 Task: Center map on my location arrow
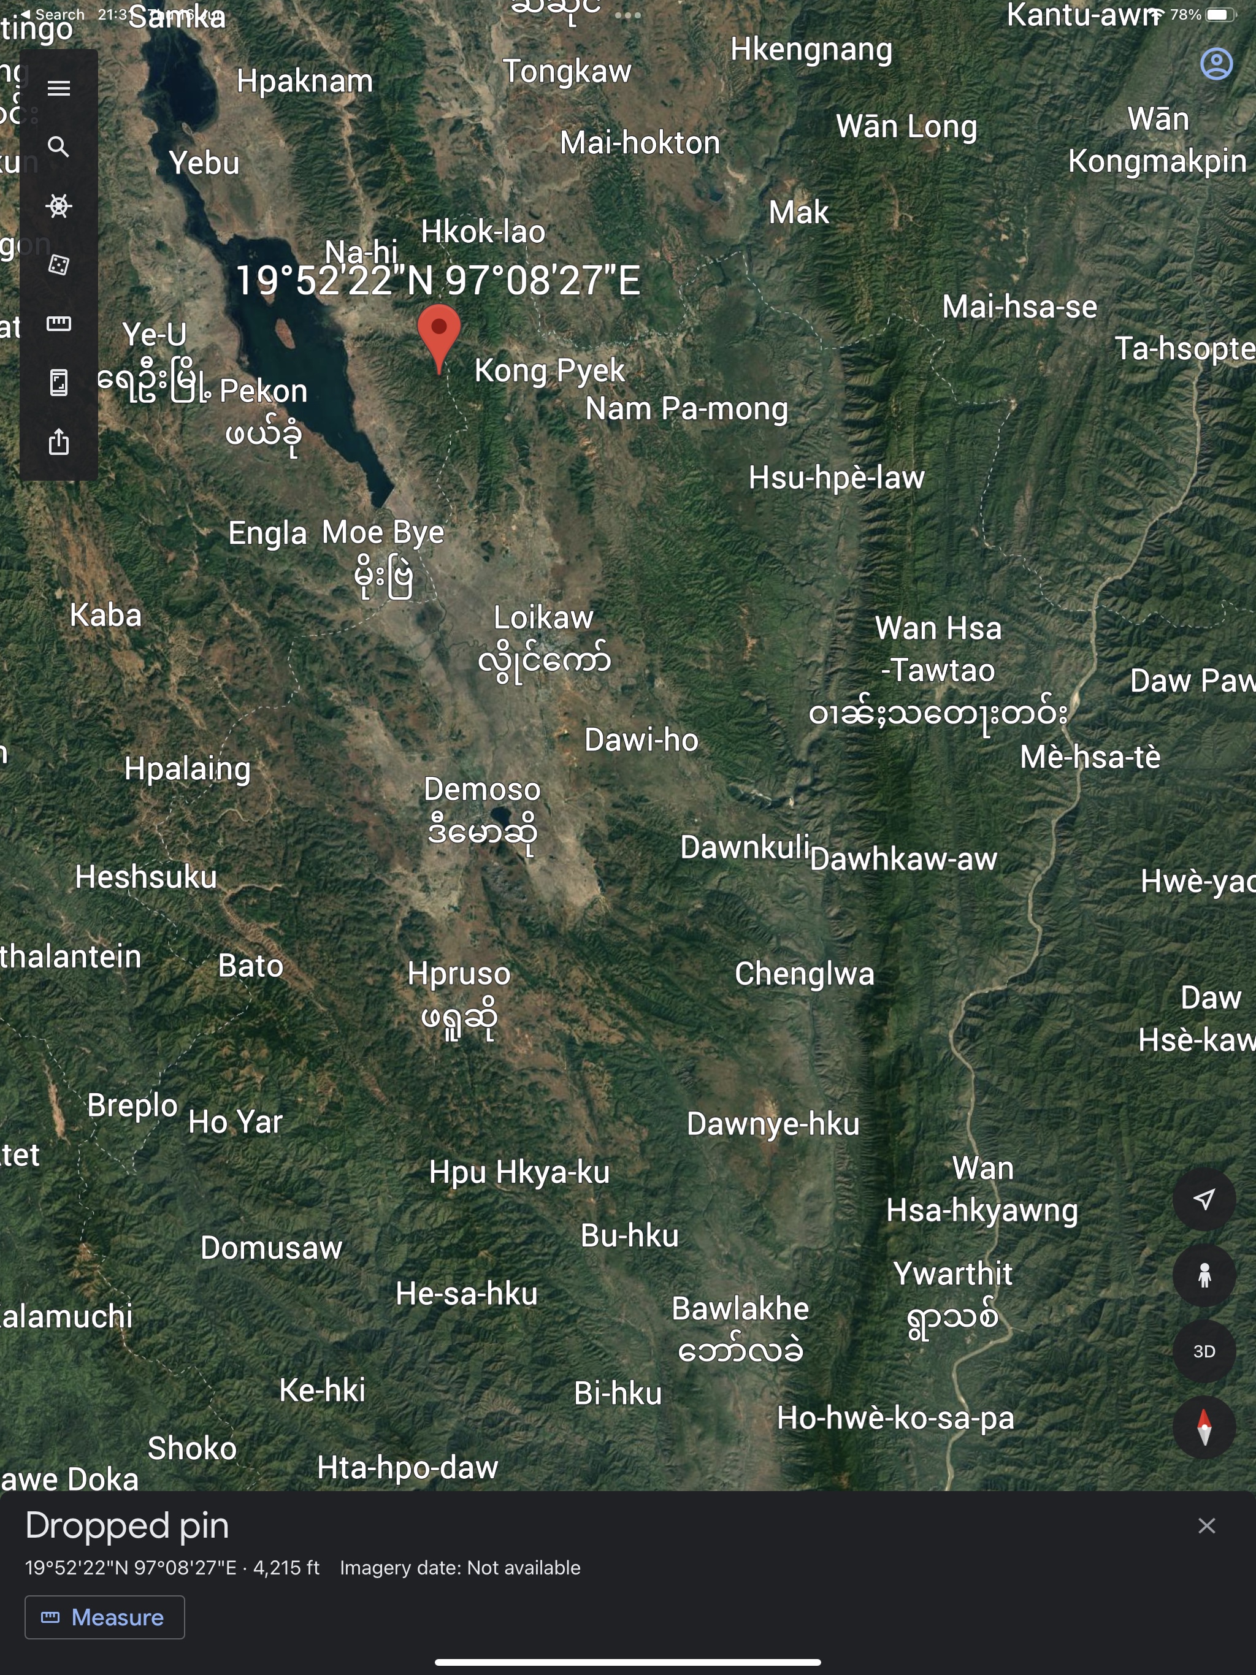[1204, 1199]
